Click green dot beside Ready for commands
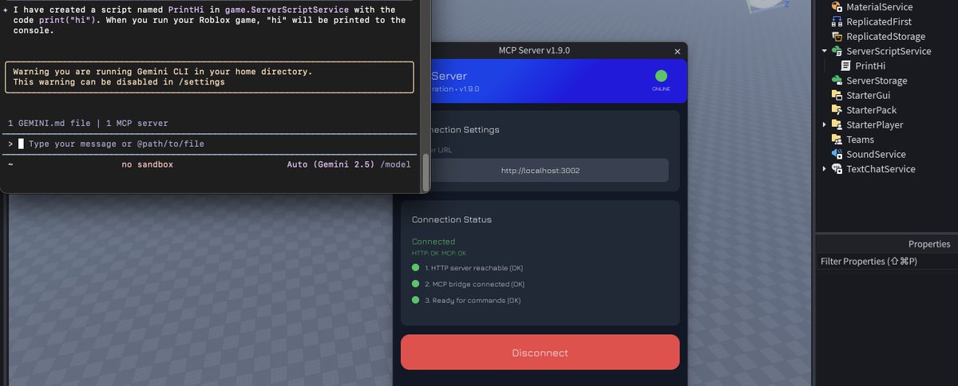 415,300
